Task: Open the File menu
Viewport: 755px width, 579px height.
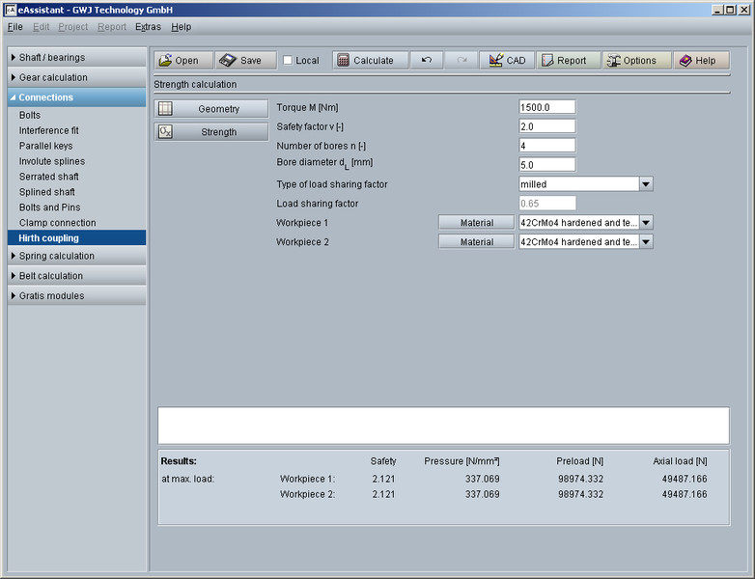Action: point(14,27)
